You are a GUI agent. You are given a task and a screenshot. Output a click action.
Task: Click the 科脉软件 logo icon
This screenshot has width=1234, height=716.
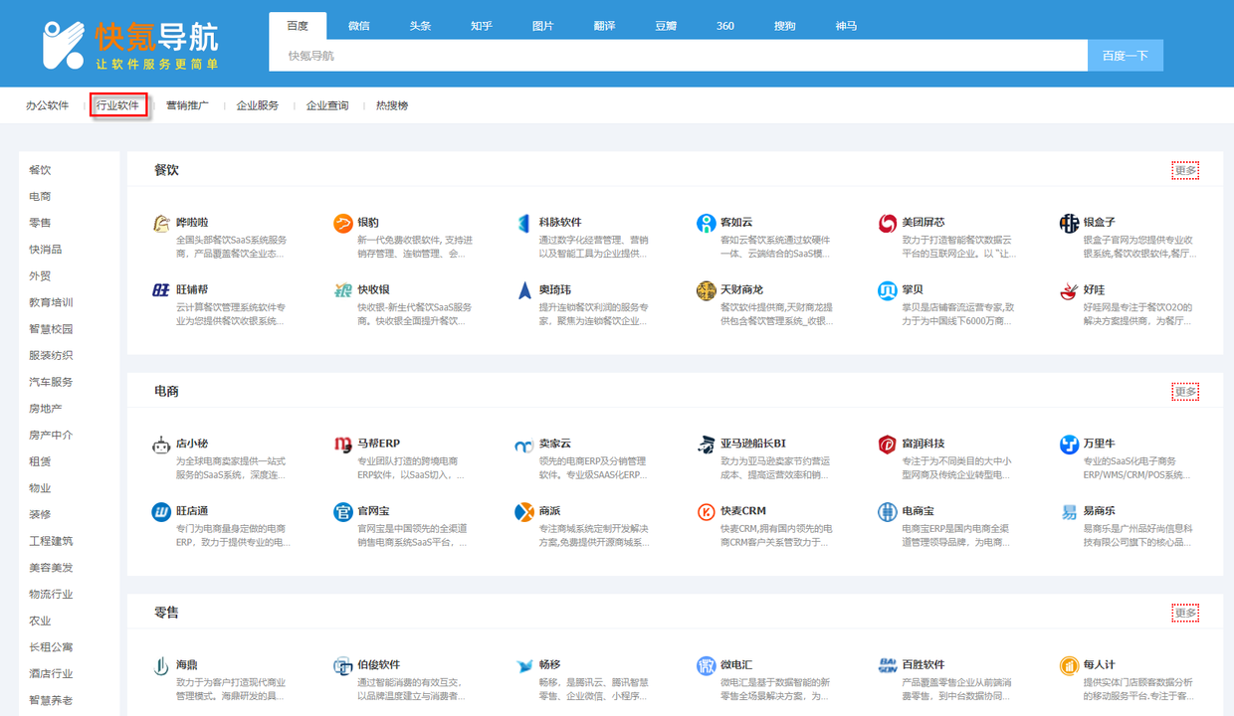coord(524,224)
